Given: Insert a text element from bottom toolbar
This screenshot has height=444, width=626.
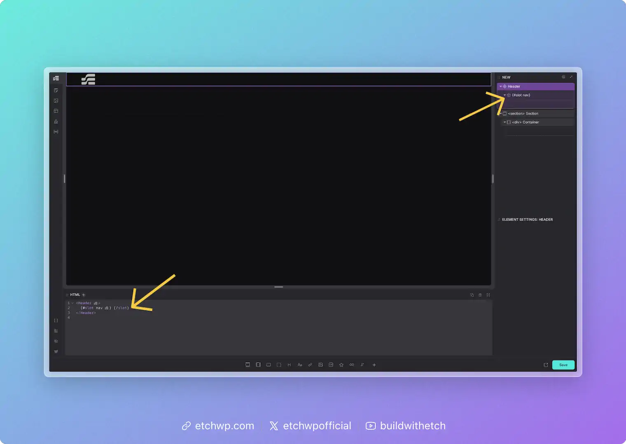Looking at the screenshot, I should [299, 365].
